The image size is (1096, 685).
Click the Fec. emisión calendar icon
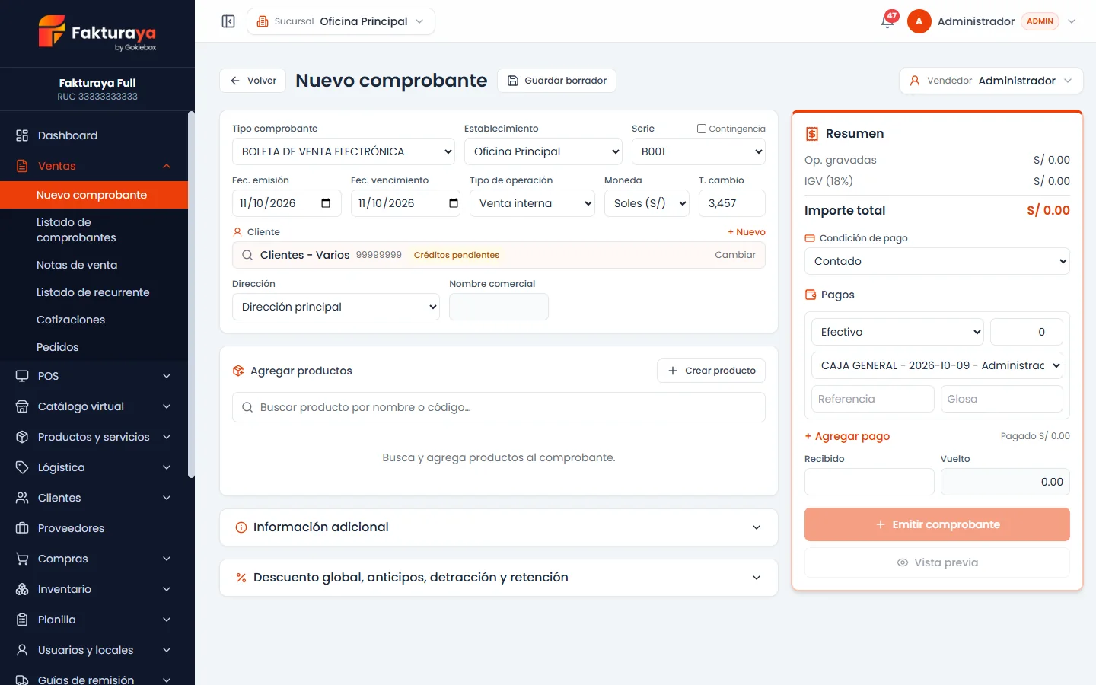(x=326, y=203)
